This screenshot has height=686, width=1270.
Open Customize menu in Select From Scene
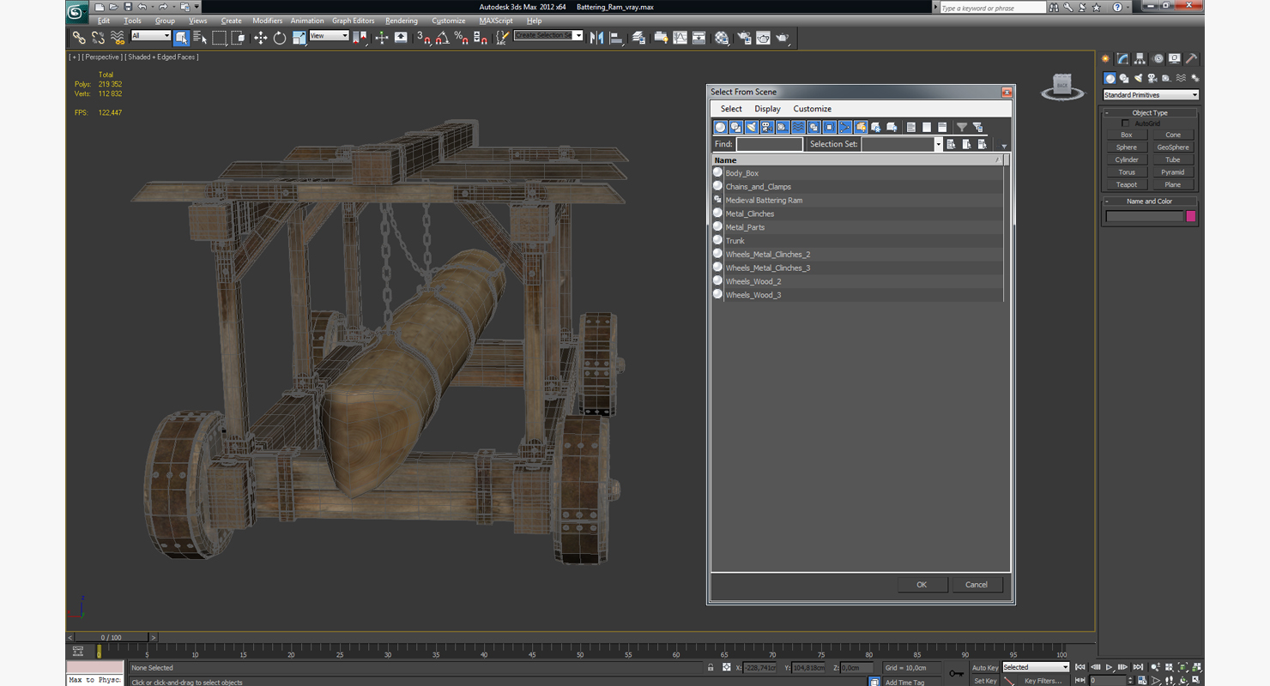812,109
